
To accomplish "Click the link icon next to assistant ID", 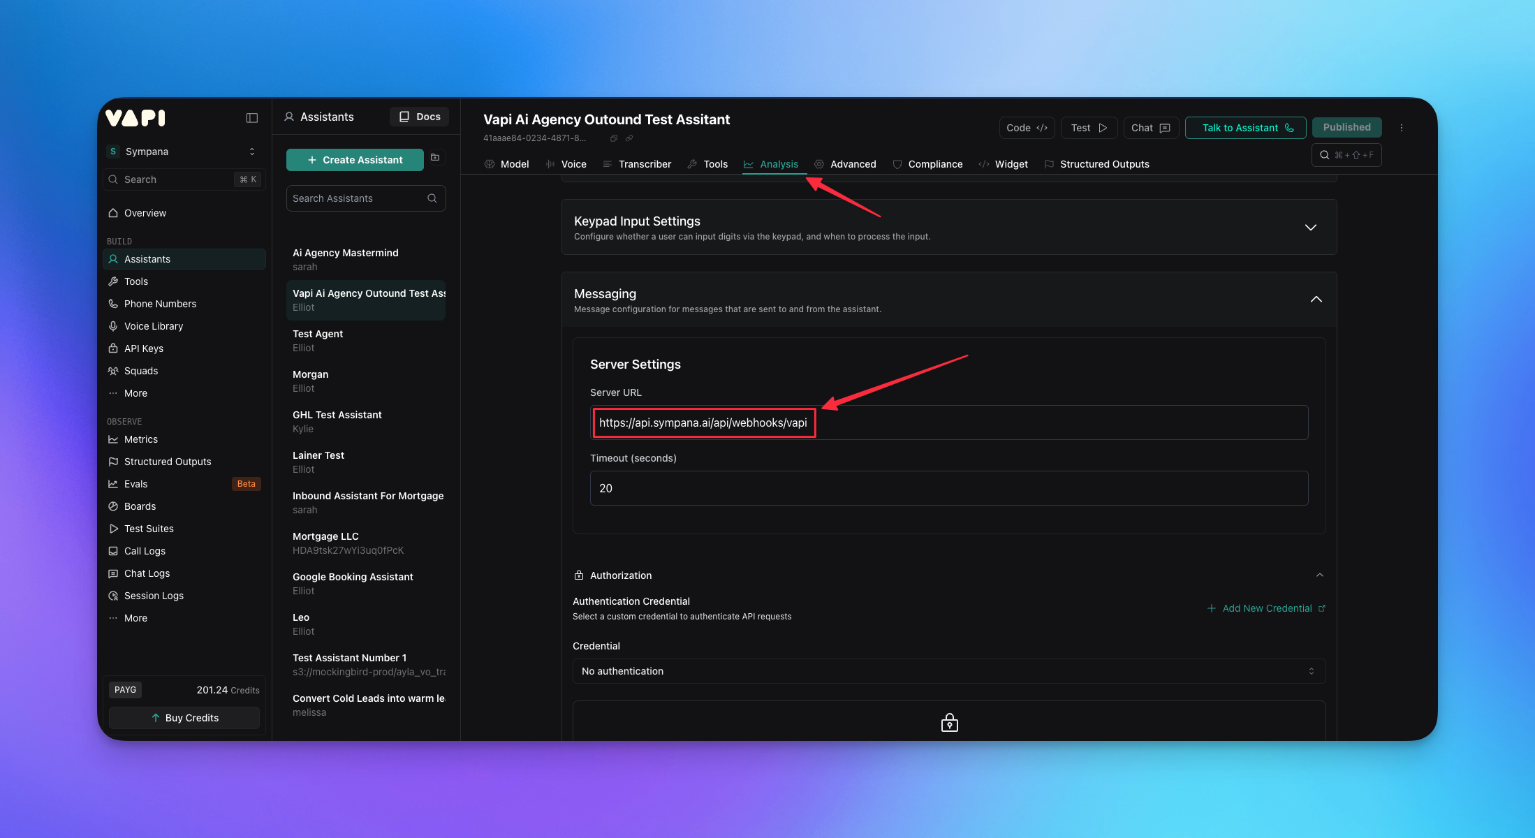I will click(x=629, y=138).
